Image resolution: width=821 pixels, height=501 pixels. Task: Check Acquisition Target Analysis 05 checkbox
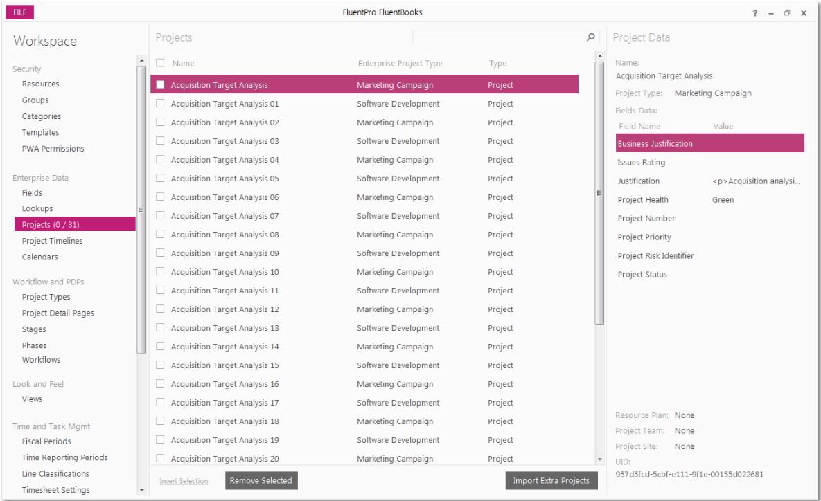click(x=160, y=179)
